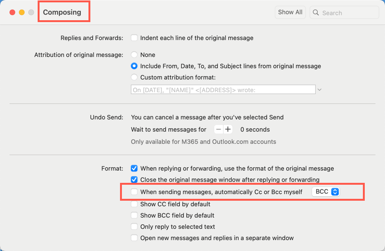Click the Undo Send label
385x251 pixels.
pos(106,117)
